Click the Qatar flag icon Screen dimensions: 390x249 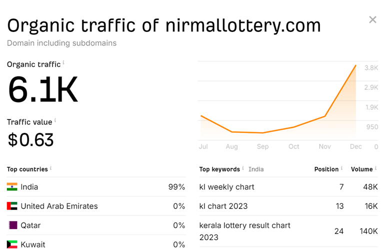coord(13,225)
